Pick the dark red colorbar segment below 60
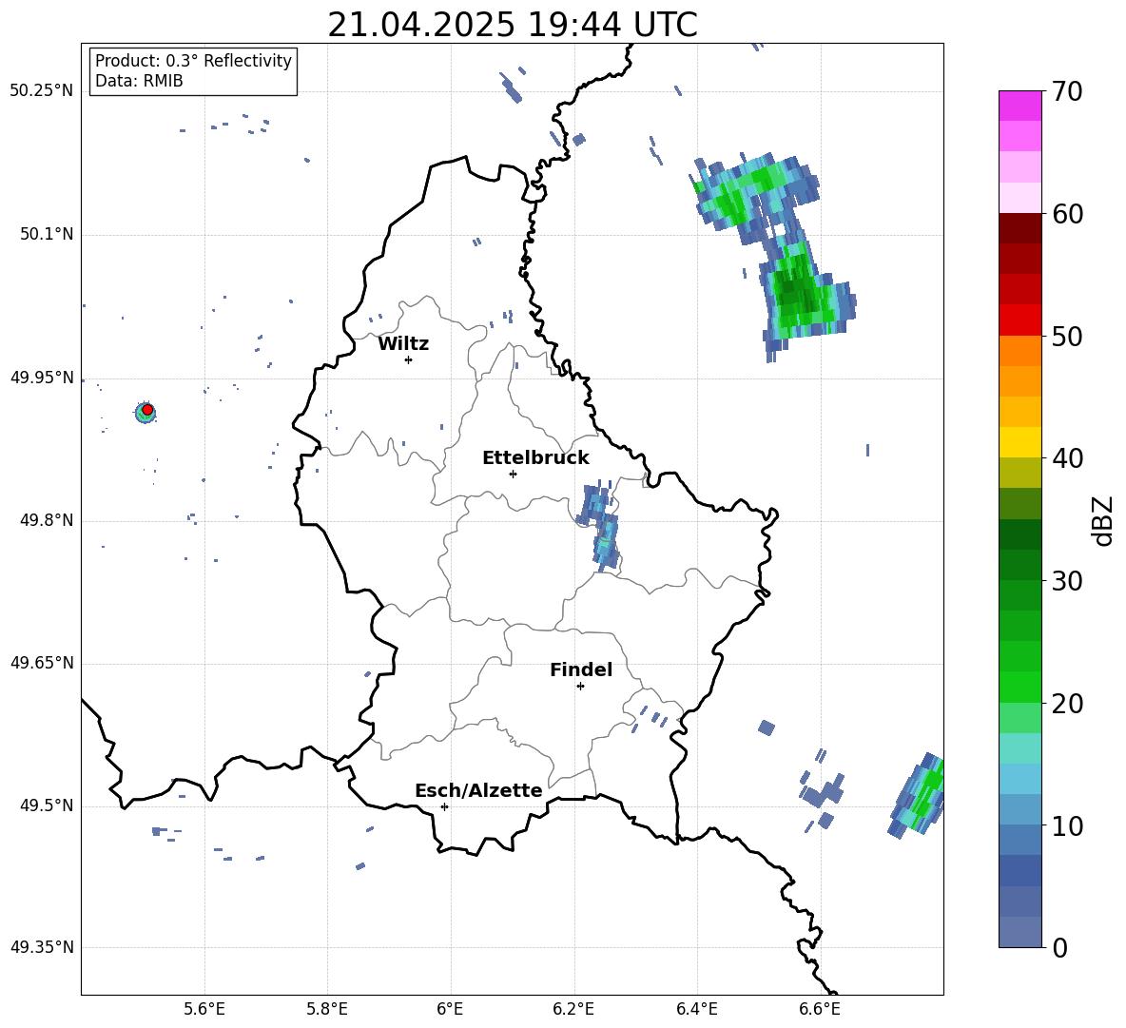 click(1019, 228)
